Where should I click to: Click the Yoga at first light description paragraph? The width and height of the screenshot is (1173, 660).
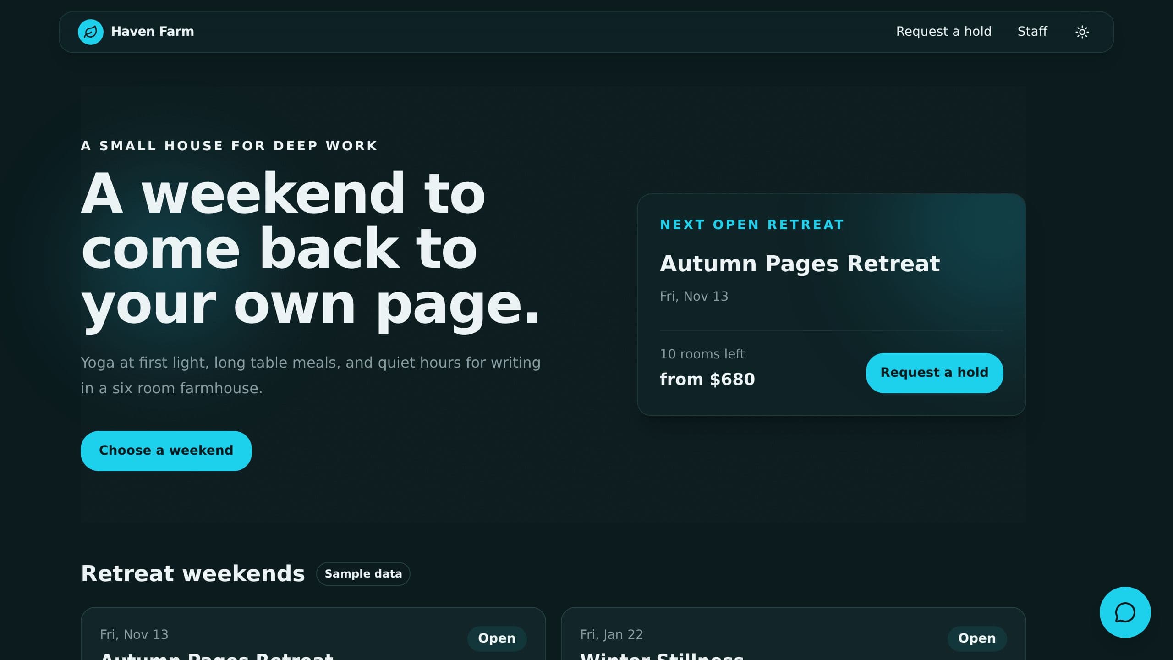click(x=311, y=375)
